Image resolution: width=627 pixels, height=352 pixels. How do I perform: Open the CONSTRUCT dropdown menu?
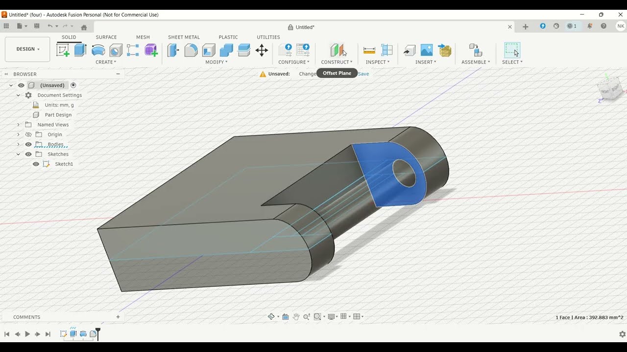tap(337, 62)
